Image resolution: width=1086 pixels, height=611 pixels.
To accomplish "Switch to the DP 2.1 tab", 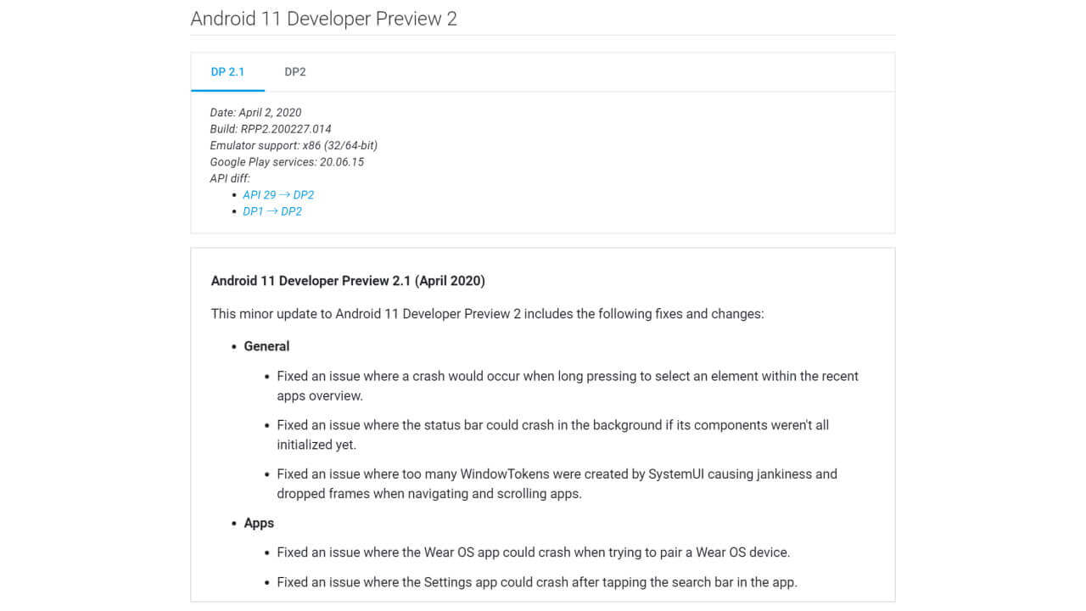I will [227, 72].
